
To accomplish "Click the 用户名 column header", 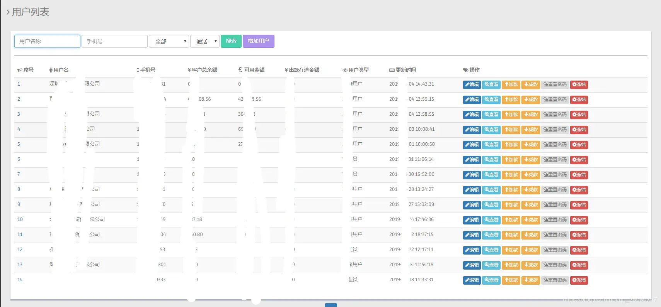I will pos(59,70).
